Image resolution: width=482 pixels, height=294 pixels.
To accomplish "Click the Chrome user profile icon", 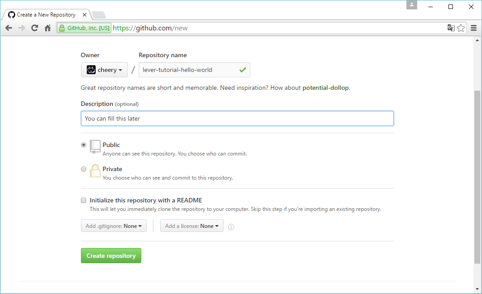I will pyautogui.click(x=411, y=5).
